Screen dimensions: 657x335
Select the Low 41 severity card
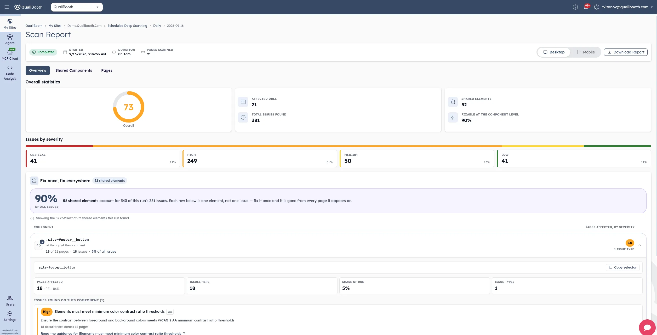coord(574,159)
